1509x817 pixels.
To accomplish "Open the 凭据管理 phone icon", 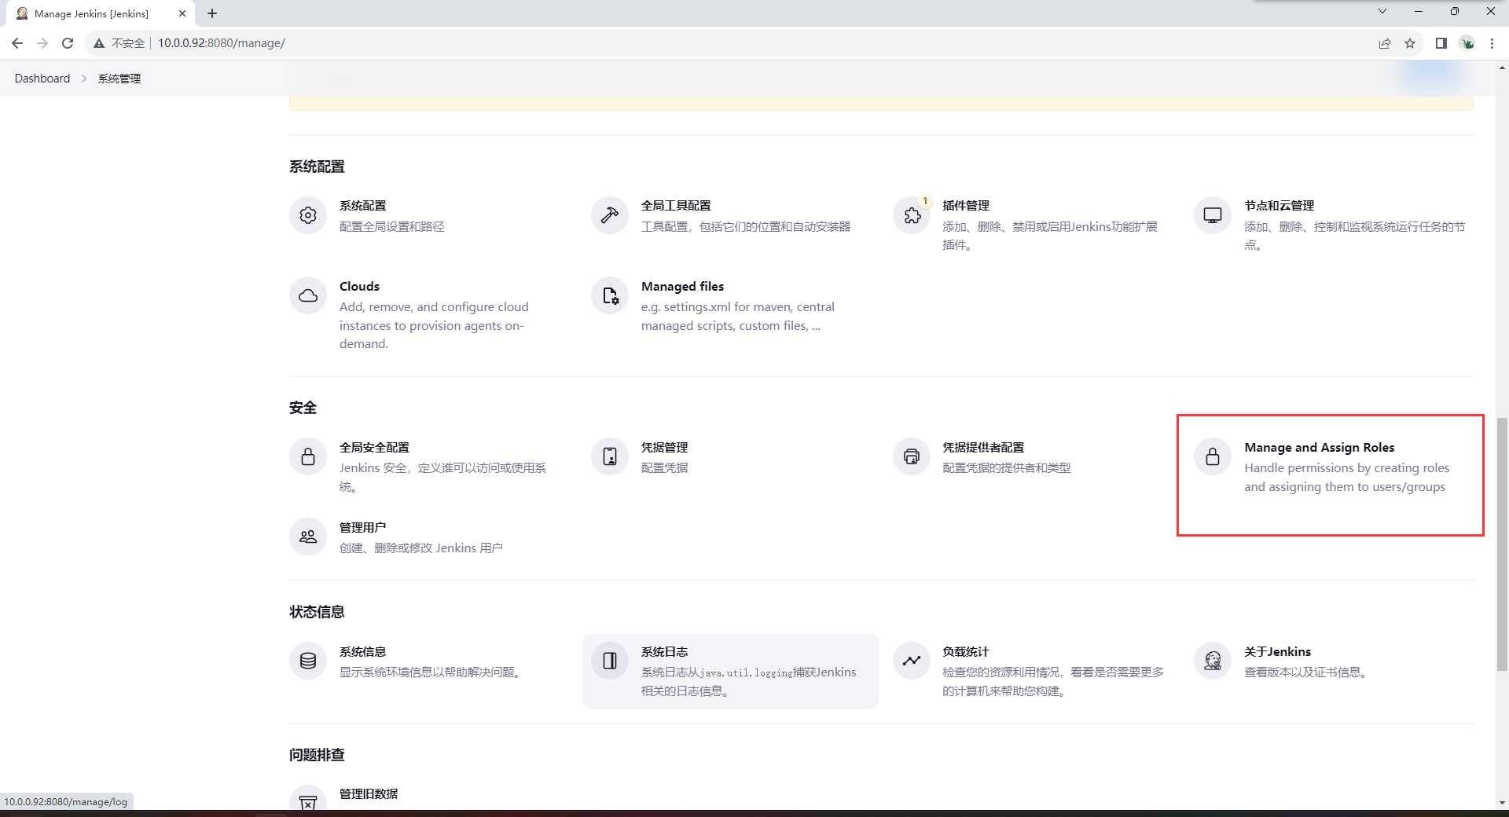I will (x=610, y=456).
